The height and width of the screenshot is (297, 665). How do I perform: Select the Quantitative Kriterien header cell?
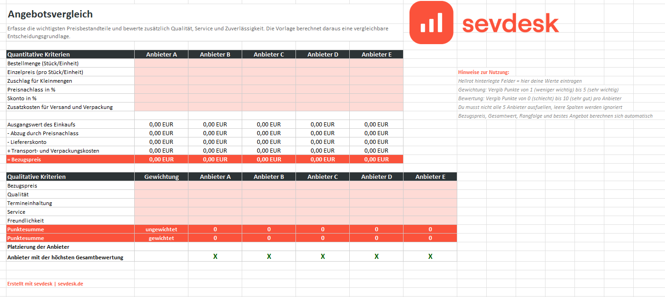click(70, 54)
